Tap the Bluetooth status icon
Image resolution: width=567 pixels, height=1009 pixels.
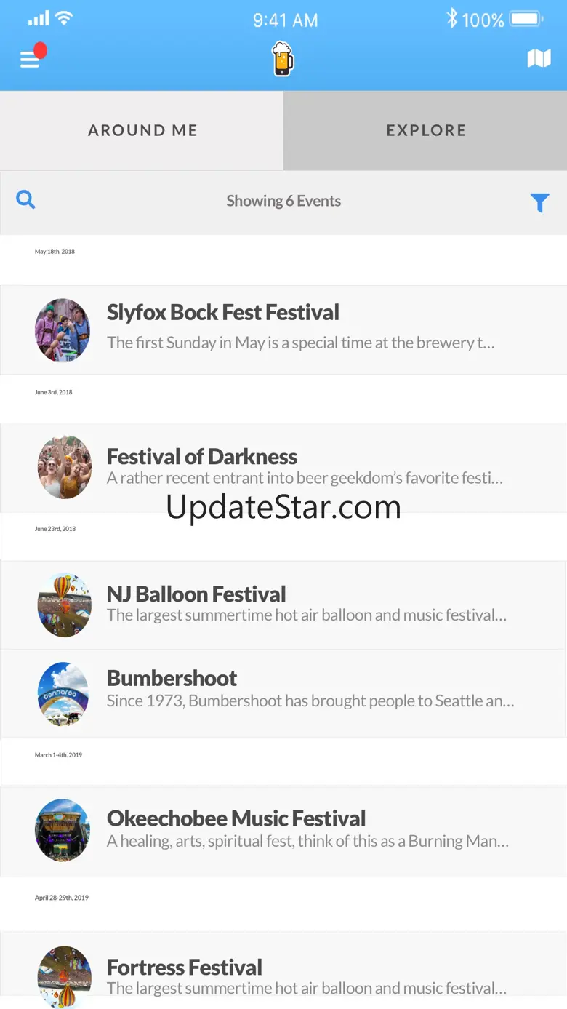point(451,19)
